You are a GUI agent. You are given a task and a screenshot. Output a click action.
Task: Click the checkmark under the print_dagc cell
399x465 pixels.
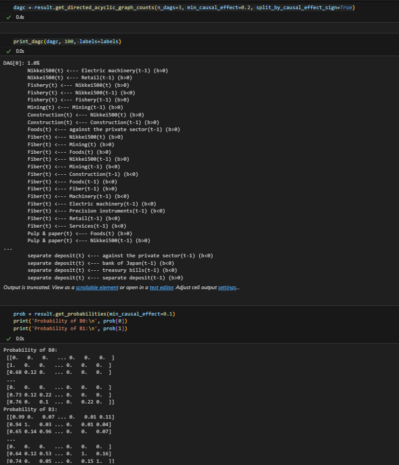coord(8,51)
